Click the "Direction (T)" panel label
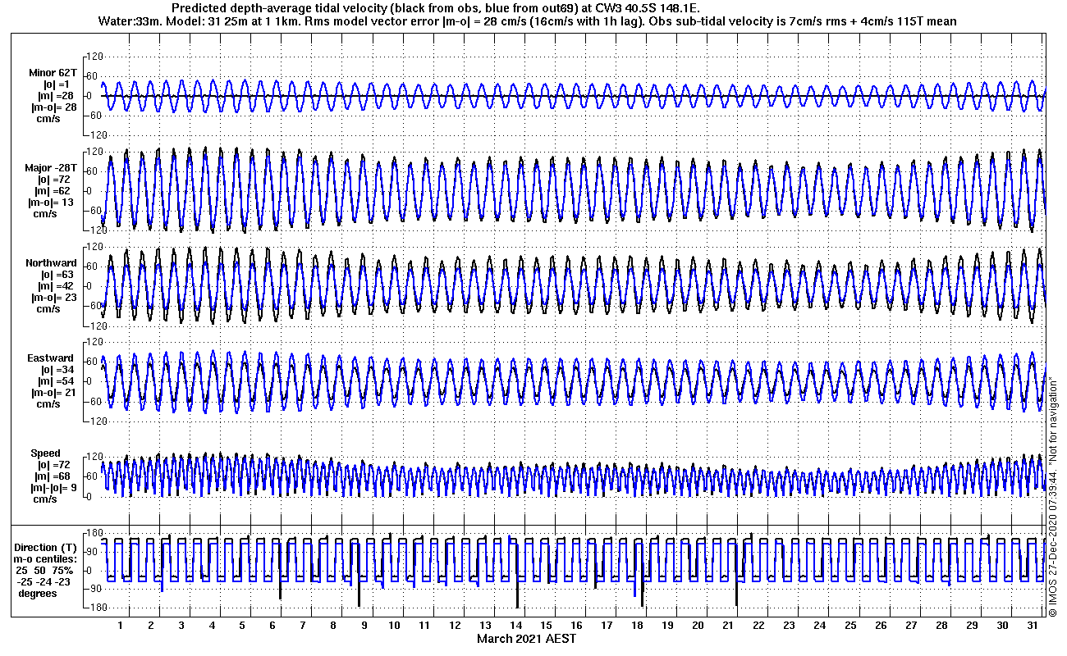Screen dimensions: 1067x656 click(x=47, y=548)
